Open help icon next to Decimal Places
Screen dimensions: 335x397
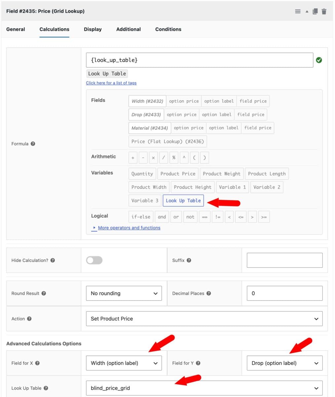208,293
